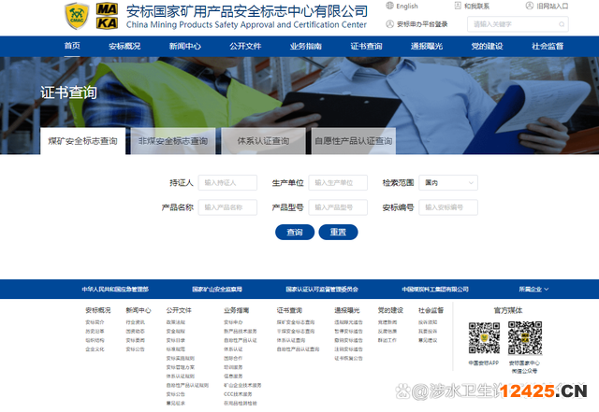
Task: Click 安标目录 in the footer
Action: 175,340
